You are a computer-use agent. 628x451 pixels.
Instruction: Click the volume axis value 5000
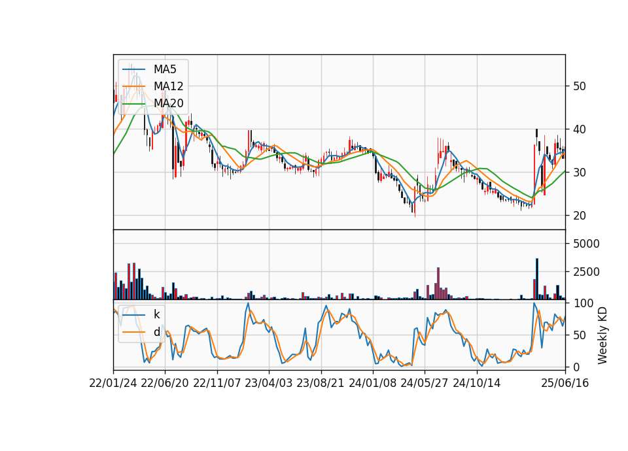(586, 244)
